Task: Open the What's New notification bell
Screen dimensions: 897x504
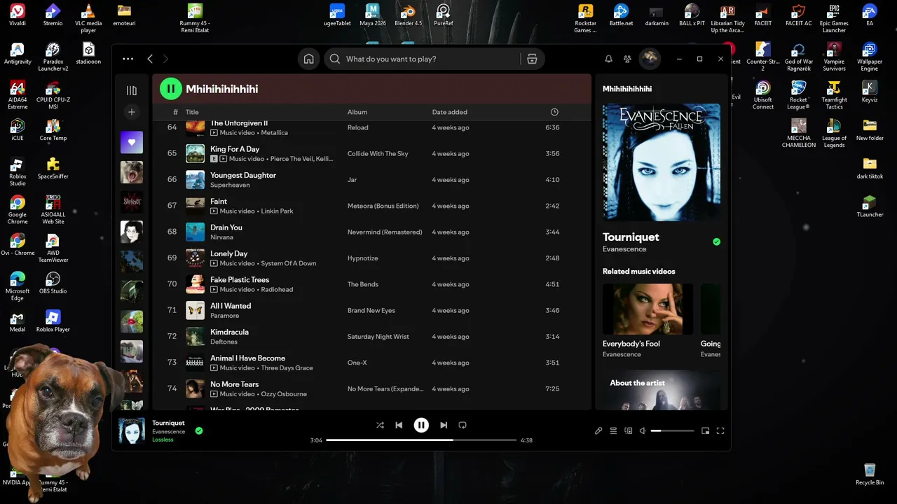Action: coord(608,59)
